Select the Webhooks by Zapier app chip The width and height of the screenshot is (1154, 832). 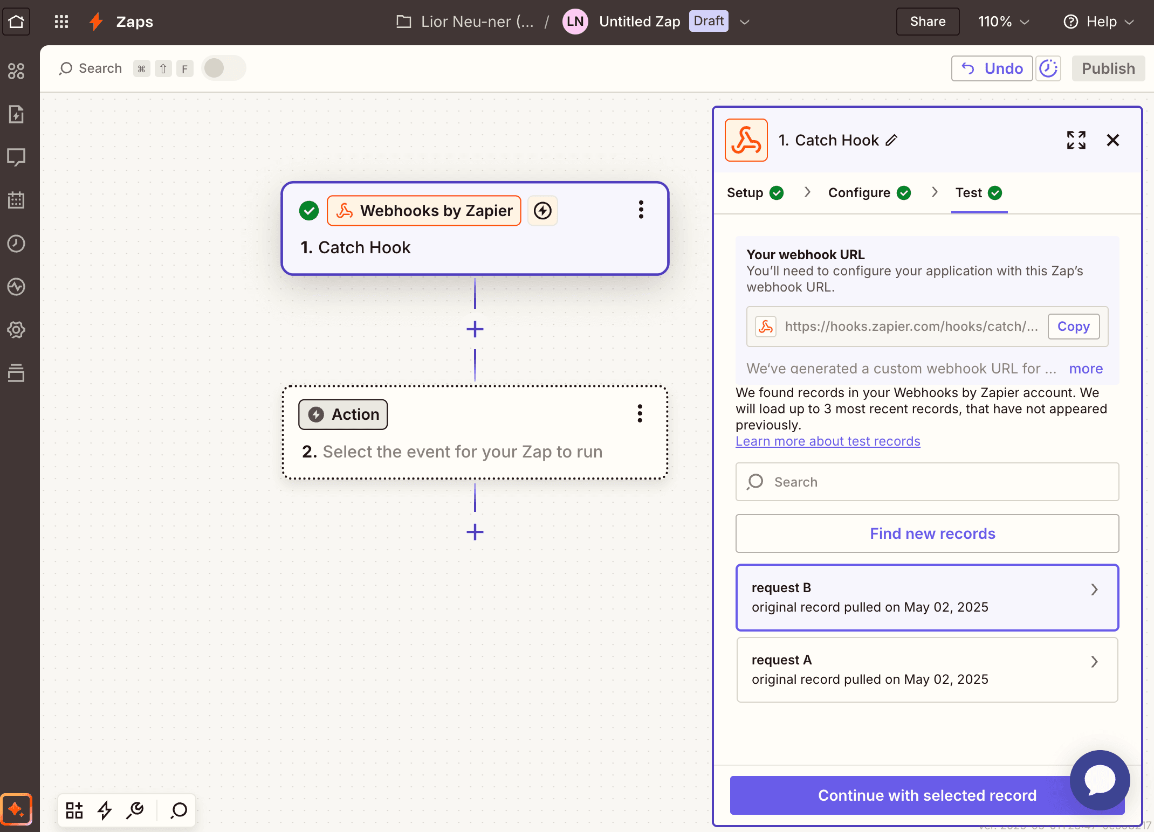424,211
